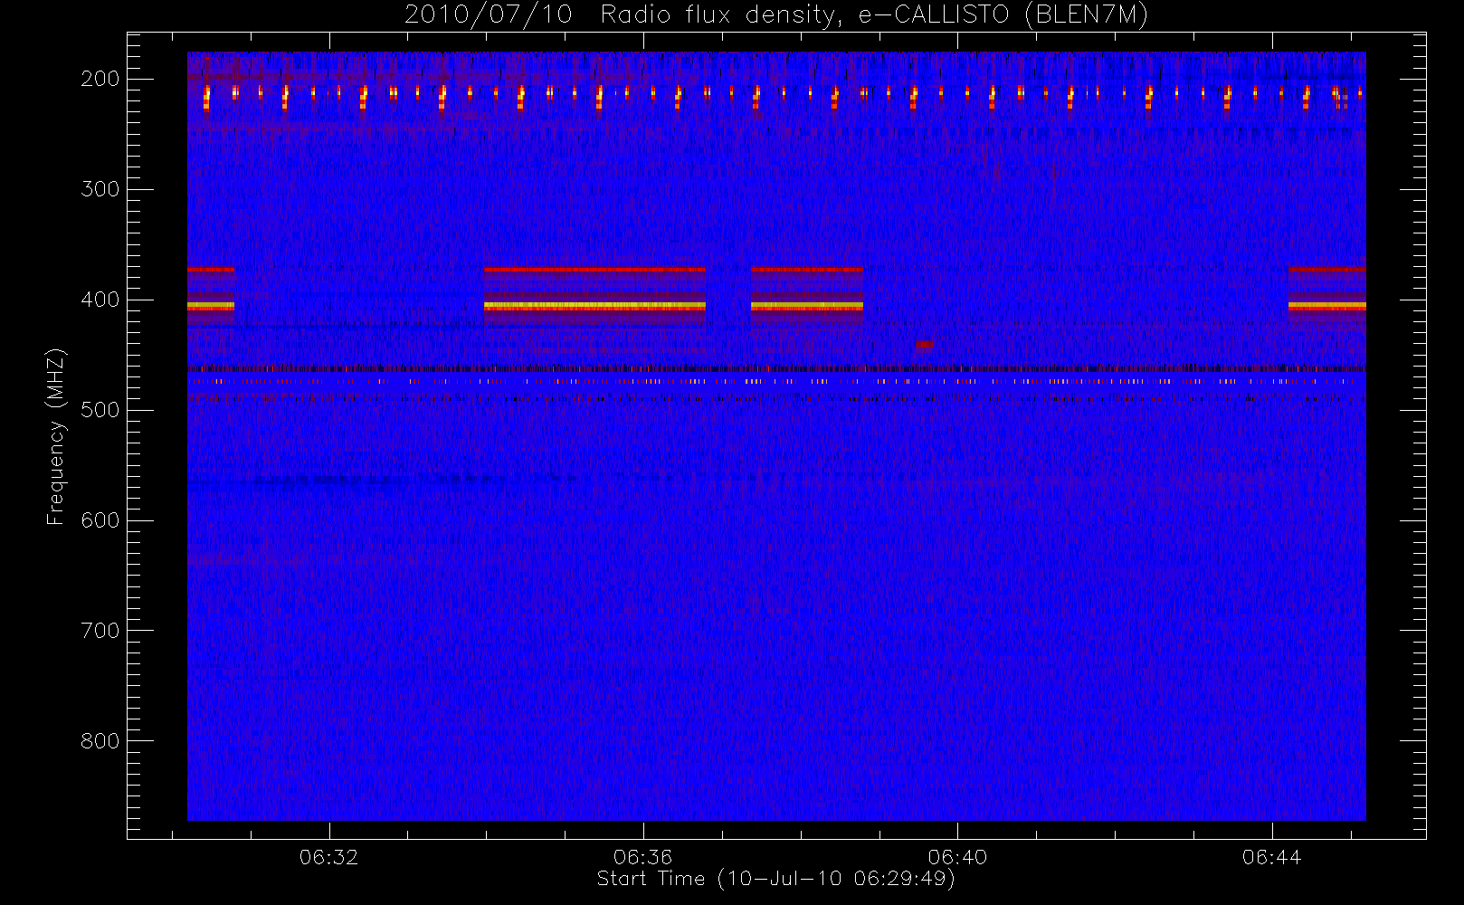The height and width of the screenshot is (905, 1464).
Task: Select the 06:44 time tick label
Action: (1271, 857)
